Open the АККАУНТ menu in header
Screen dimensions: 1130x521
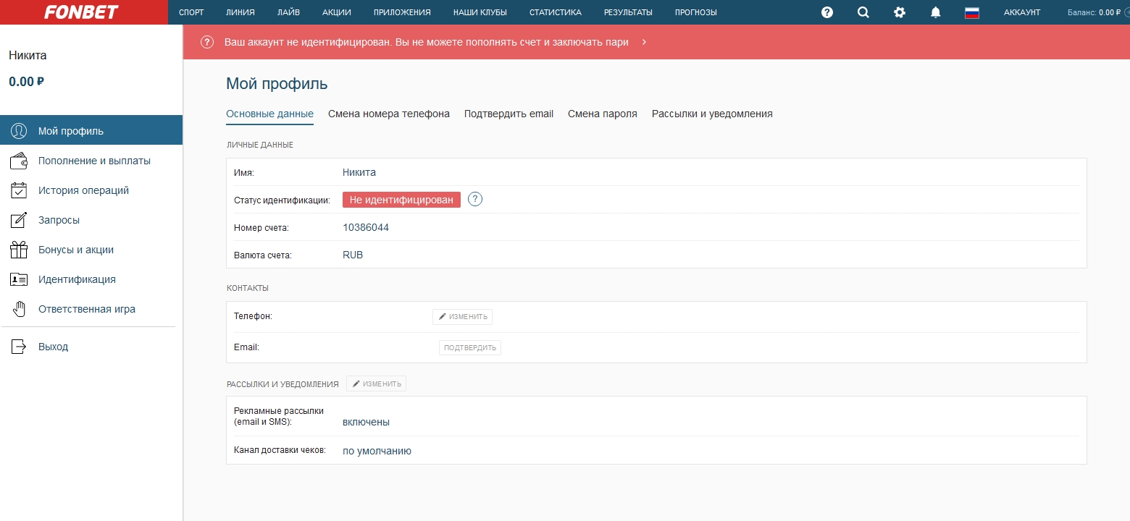click(1021, 12)
